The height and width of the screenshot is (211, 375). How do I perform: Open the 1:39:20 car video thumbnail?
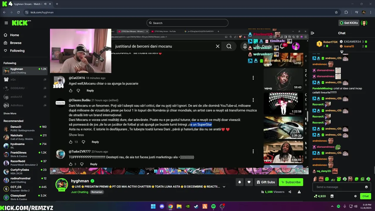point(283,128)
